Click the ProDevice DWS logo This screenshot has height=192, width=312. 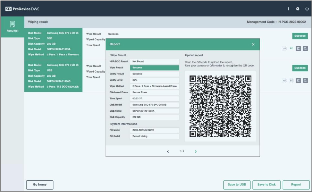pyautogui.click(x=22, y=9)
